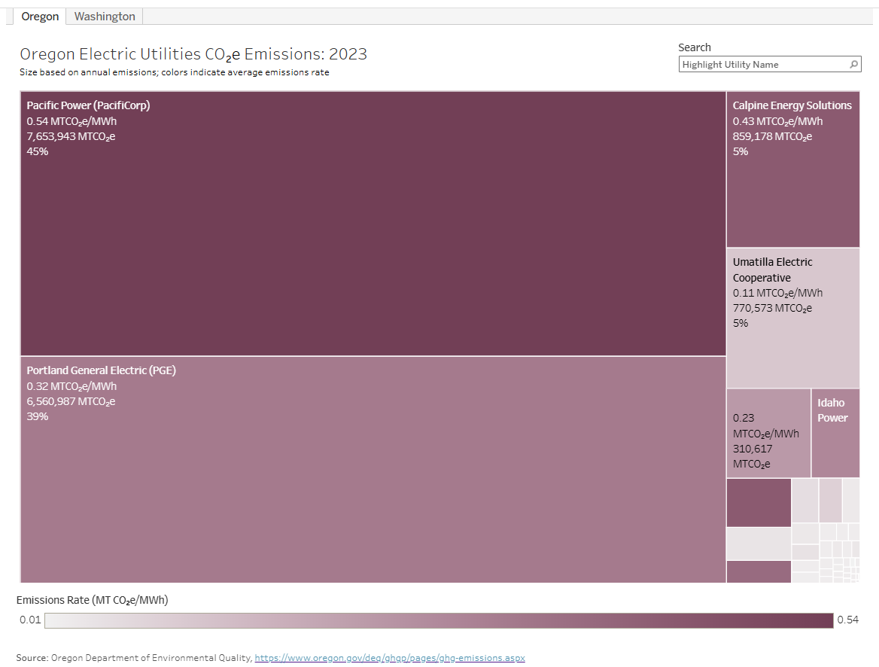The height and width of the screenshot is (667, 879).
Task: Select the block showing 310,617 MTCO2e
Action: coord(768,433)
